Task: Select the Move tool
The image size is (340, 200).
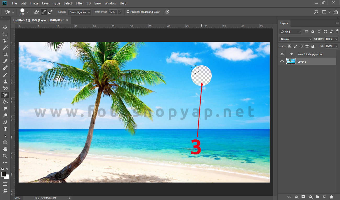Action: (x=5, y=27)
